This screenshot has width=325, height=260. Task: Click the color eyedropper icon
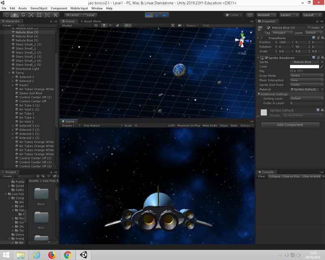[322, 67]
